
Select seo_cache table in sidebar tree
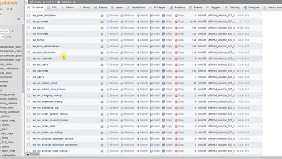point(6,64)
